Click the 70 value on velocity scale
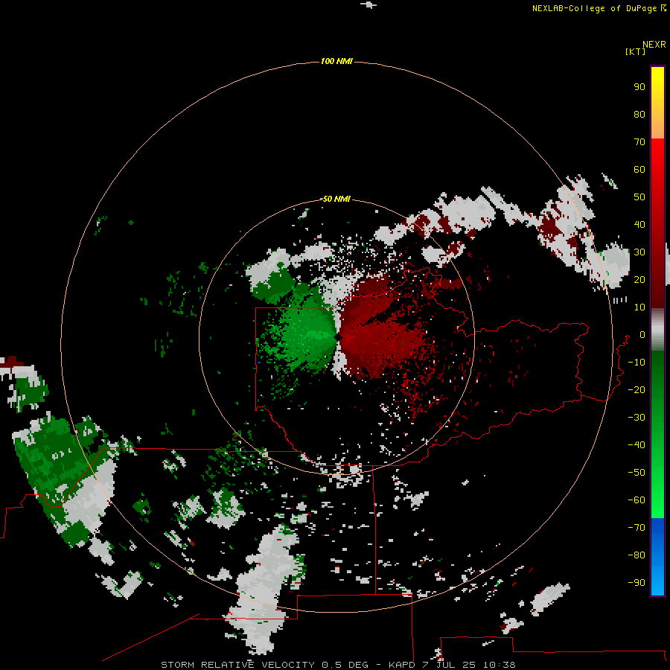The width and height of the screenshot is (670, 670). click(639, 142)
